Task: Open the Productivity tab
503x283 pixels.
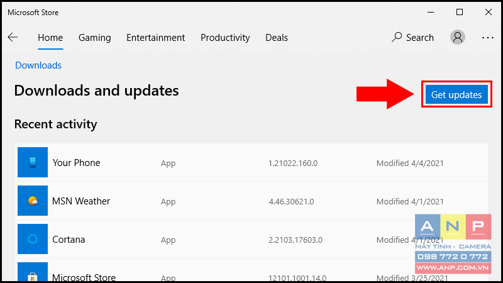Action: point(225,38)
